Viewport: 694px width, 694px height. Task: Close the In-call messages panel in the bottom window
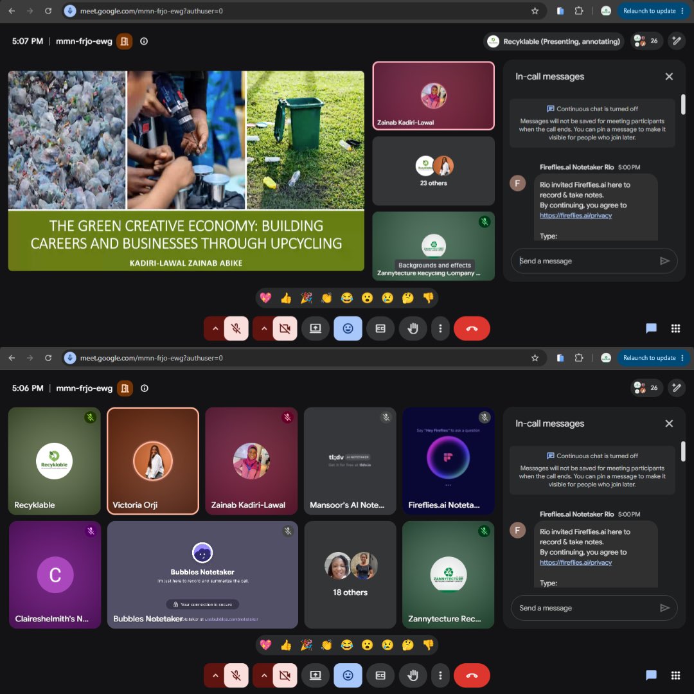point(669,423)
